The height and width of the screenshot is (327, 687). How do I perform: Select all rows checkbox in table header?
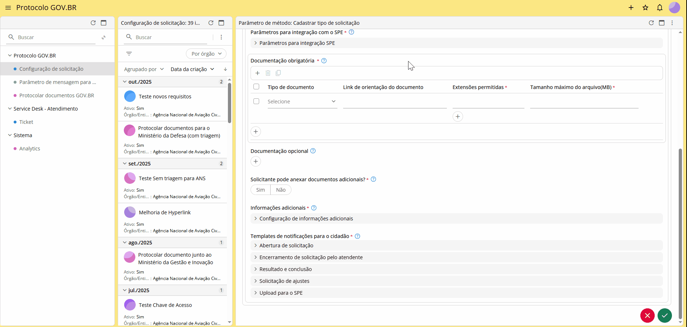(x=256, y=87)
